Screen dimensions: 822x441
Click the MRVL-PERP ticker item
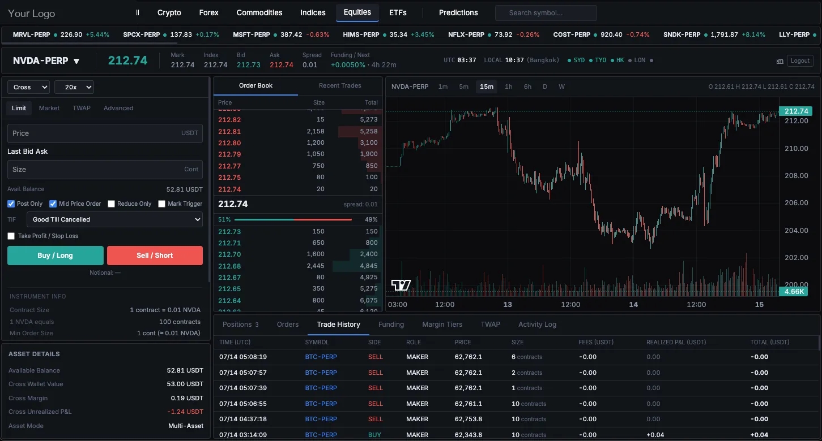point(61,34)
